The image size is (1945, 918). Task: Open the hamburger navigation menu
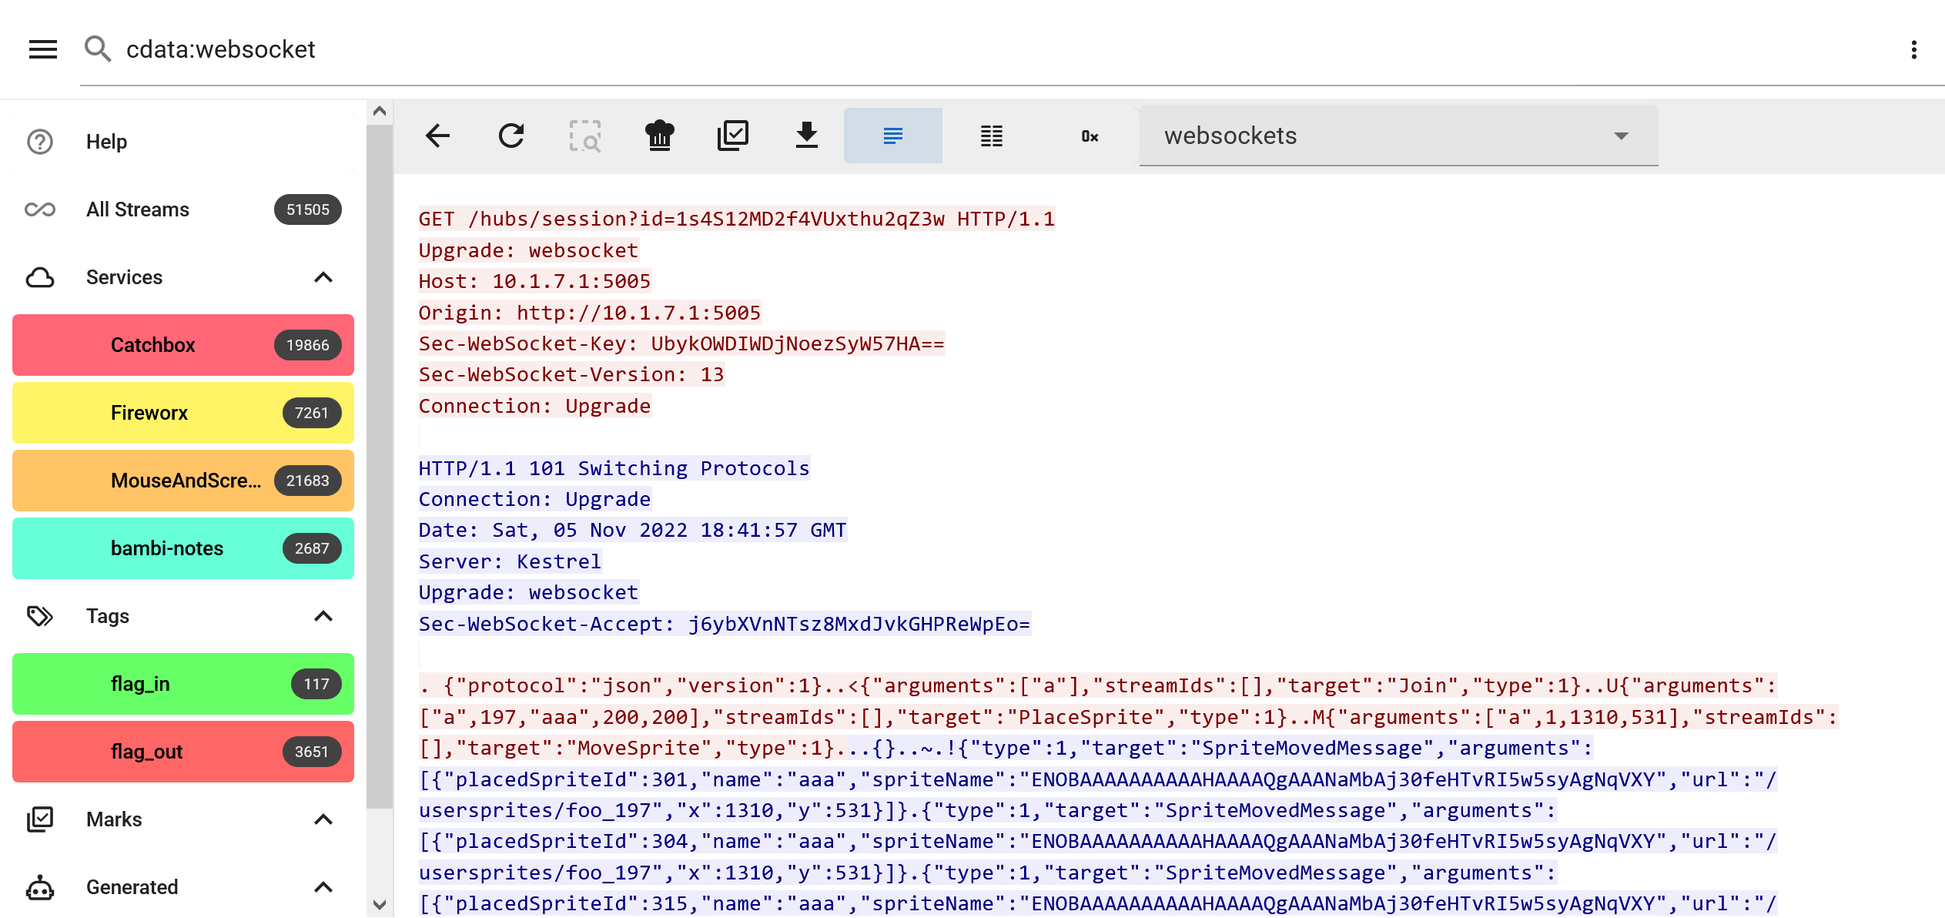42,49
